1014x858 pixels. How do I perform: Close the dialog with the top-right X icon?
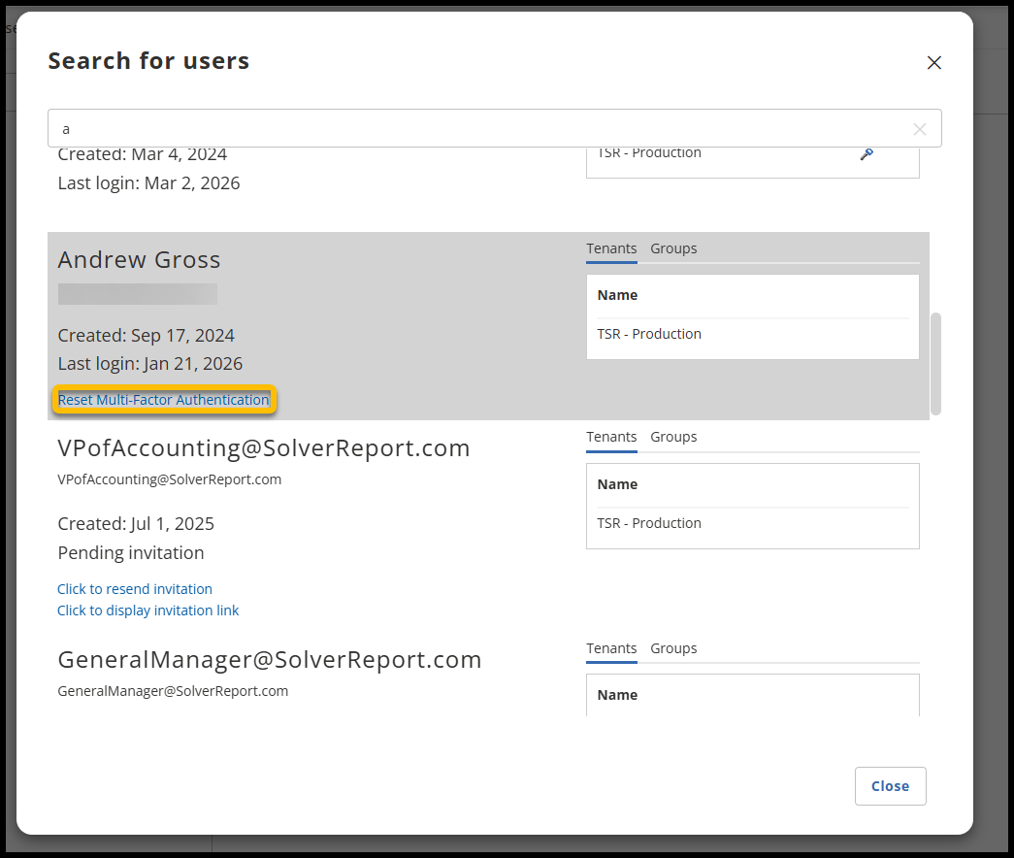[933, 63]
